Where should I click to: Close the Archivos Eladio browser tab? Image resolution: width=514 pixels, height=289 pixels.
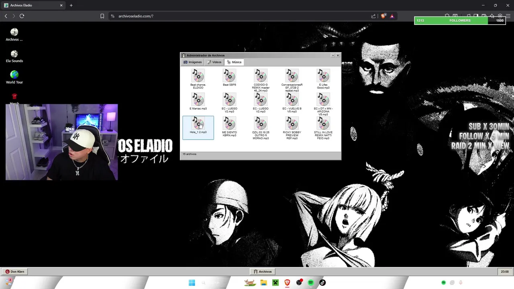[x=61, y=5]
